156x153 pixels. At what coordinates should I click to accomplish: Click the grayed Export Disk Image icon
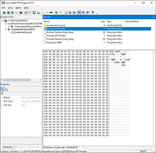(30, 12)
